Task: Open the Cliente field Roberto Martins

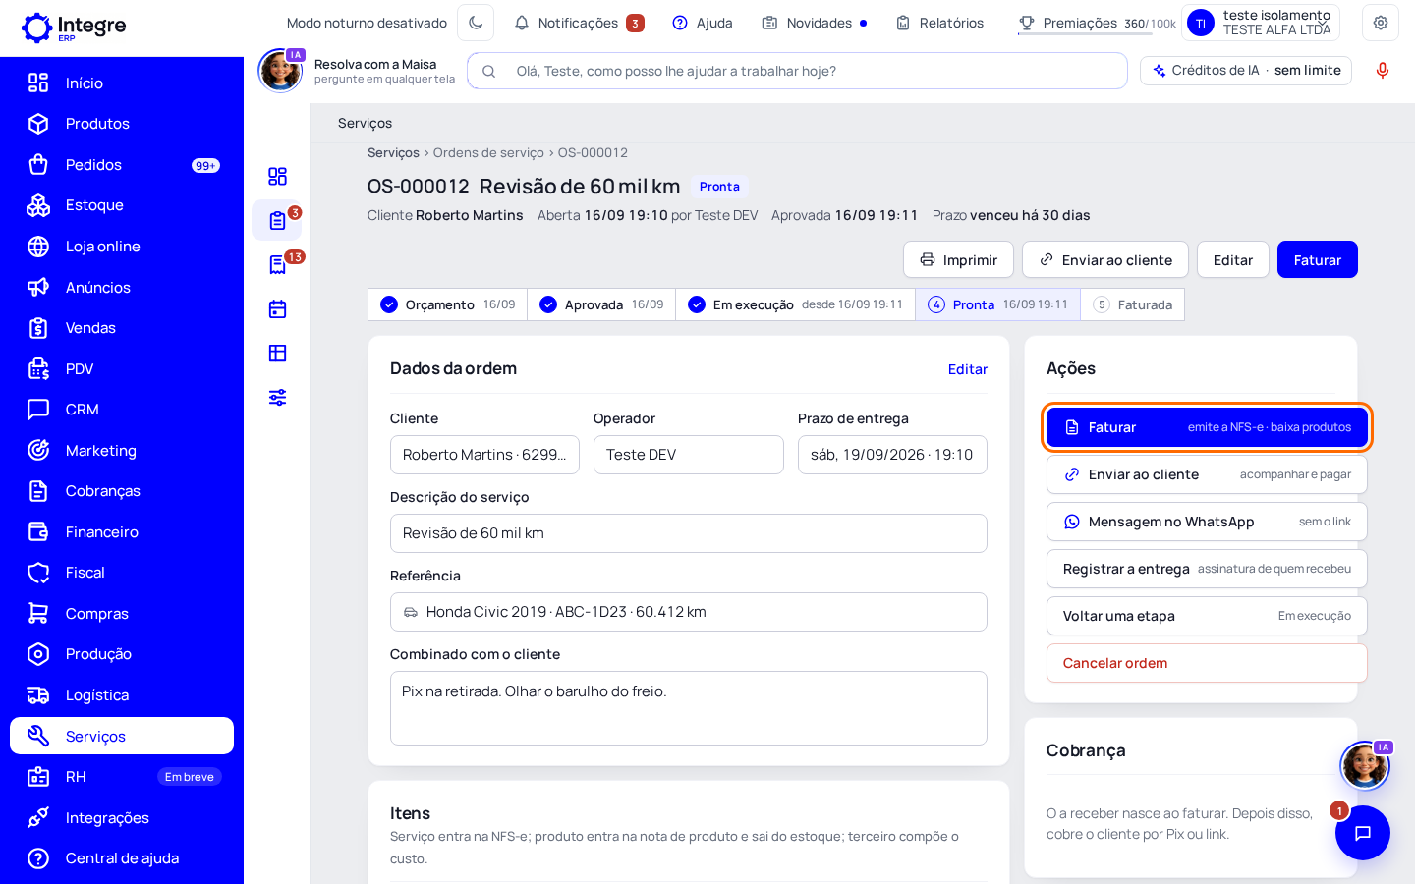Action: point(484,455)
